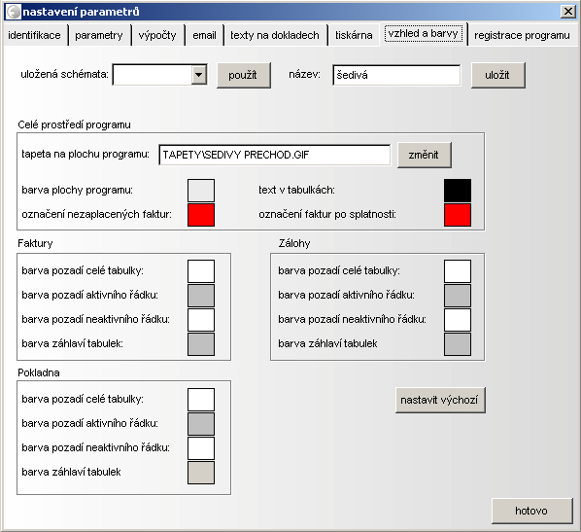This screenshot has height=532, width=581.
Task: Open the uložená schémata dropdown arrow
Action: click(x=199, y=75)
